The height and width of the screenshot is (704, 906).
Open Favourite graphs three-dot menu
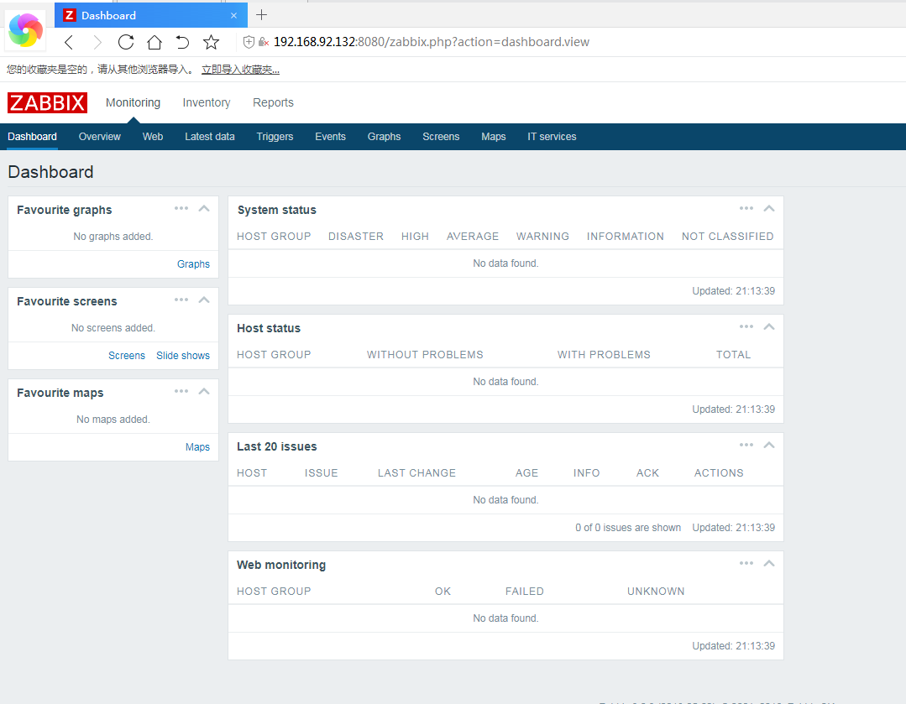tap(181, 208)
